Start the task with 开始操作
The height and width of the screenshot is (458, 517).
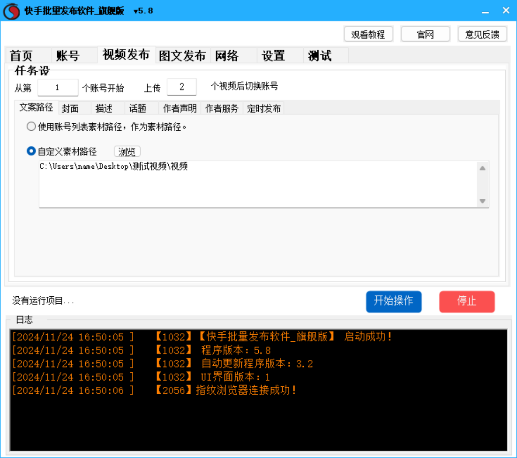tap(394, 301)
